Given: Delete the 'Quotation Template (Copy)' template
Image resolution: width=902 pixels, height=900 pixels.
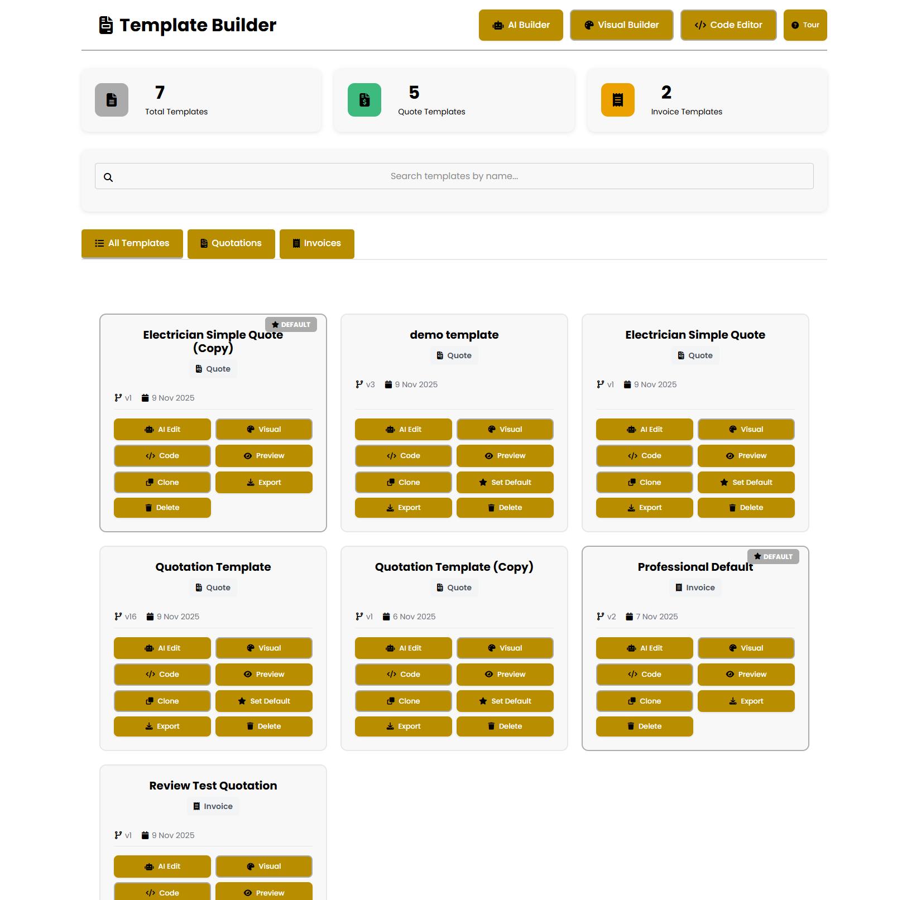Looking at the screenshot, I should (505, 726).
